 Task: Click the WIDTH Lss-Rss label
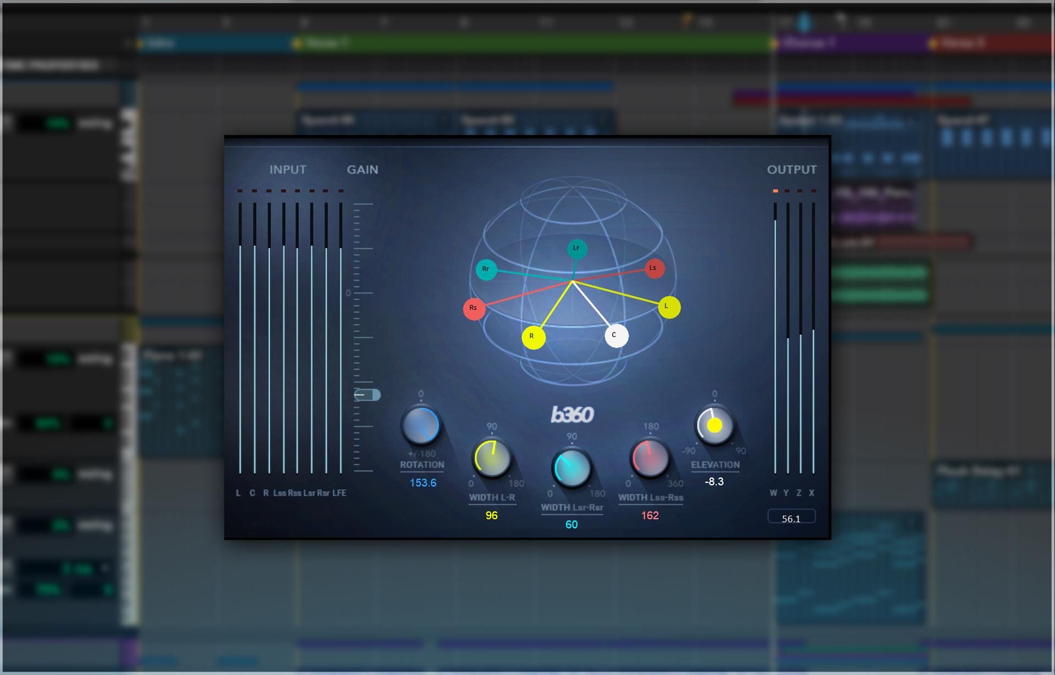coord(651,498)
